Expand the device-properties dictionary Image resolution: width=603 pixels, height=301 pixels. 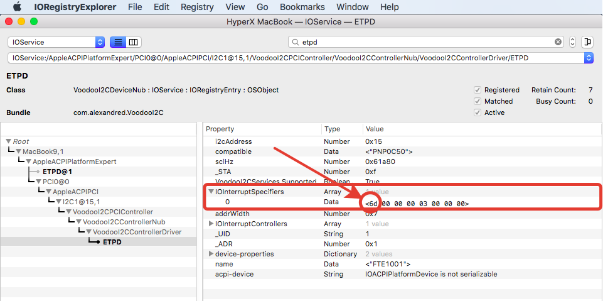tap(211, 254)
